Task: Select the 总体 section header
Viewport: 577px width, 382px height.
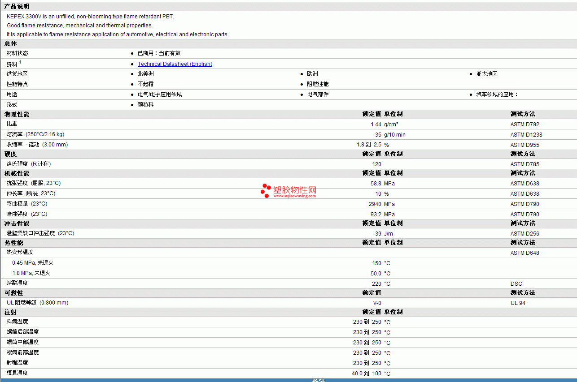Action: (x=11, y=43)
